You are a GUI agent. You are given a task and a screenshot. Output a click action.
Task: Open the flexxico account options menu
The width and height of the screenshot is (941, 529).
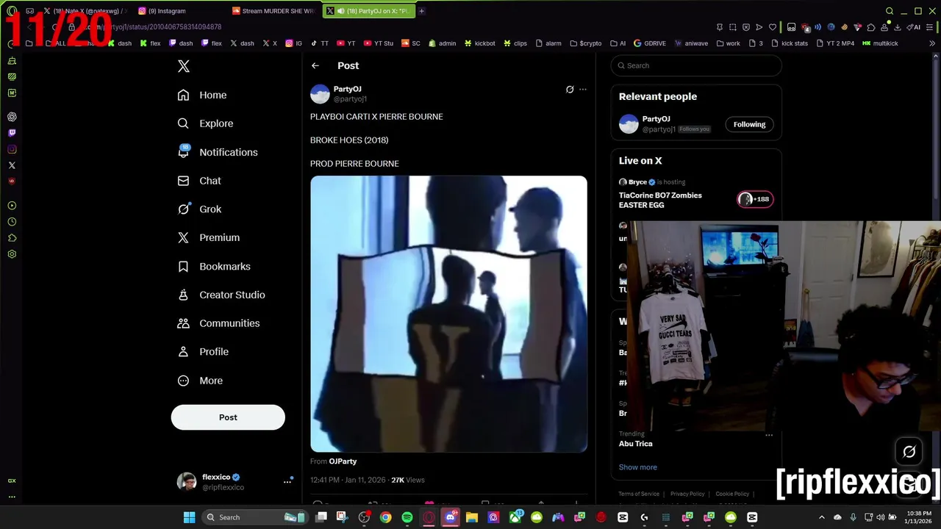click(x=287, y=481)
